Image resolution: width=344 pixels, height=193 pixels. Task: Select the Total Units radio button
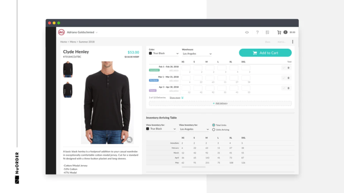click(214, 125)
